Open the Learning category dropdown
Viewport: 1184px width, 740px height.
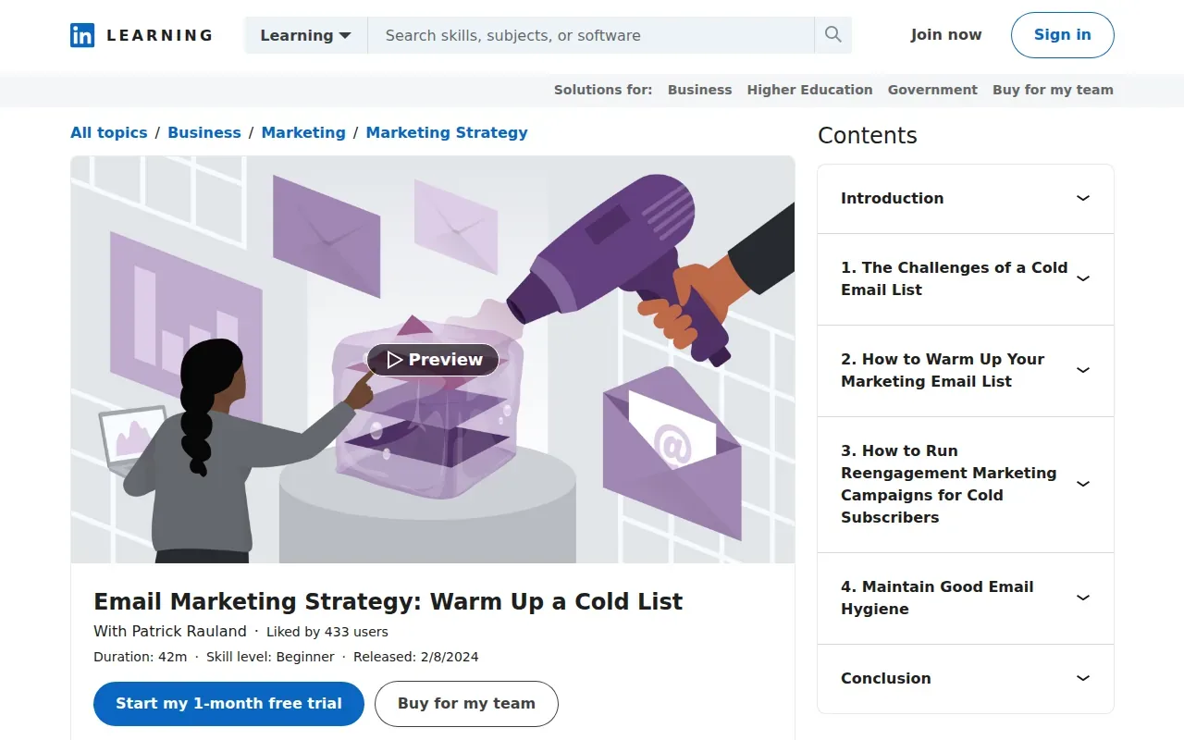(306, 35)
